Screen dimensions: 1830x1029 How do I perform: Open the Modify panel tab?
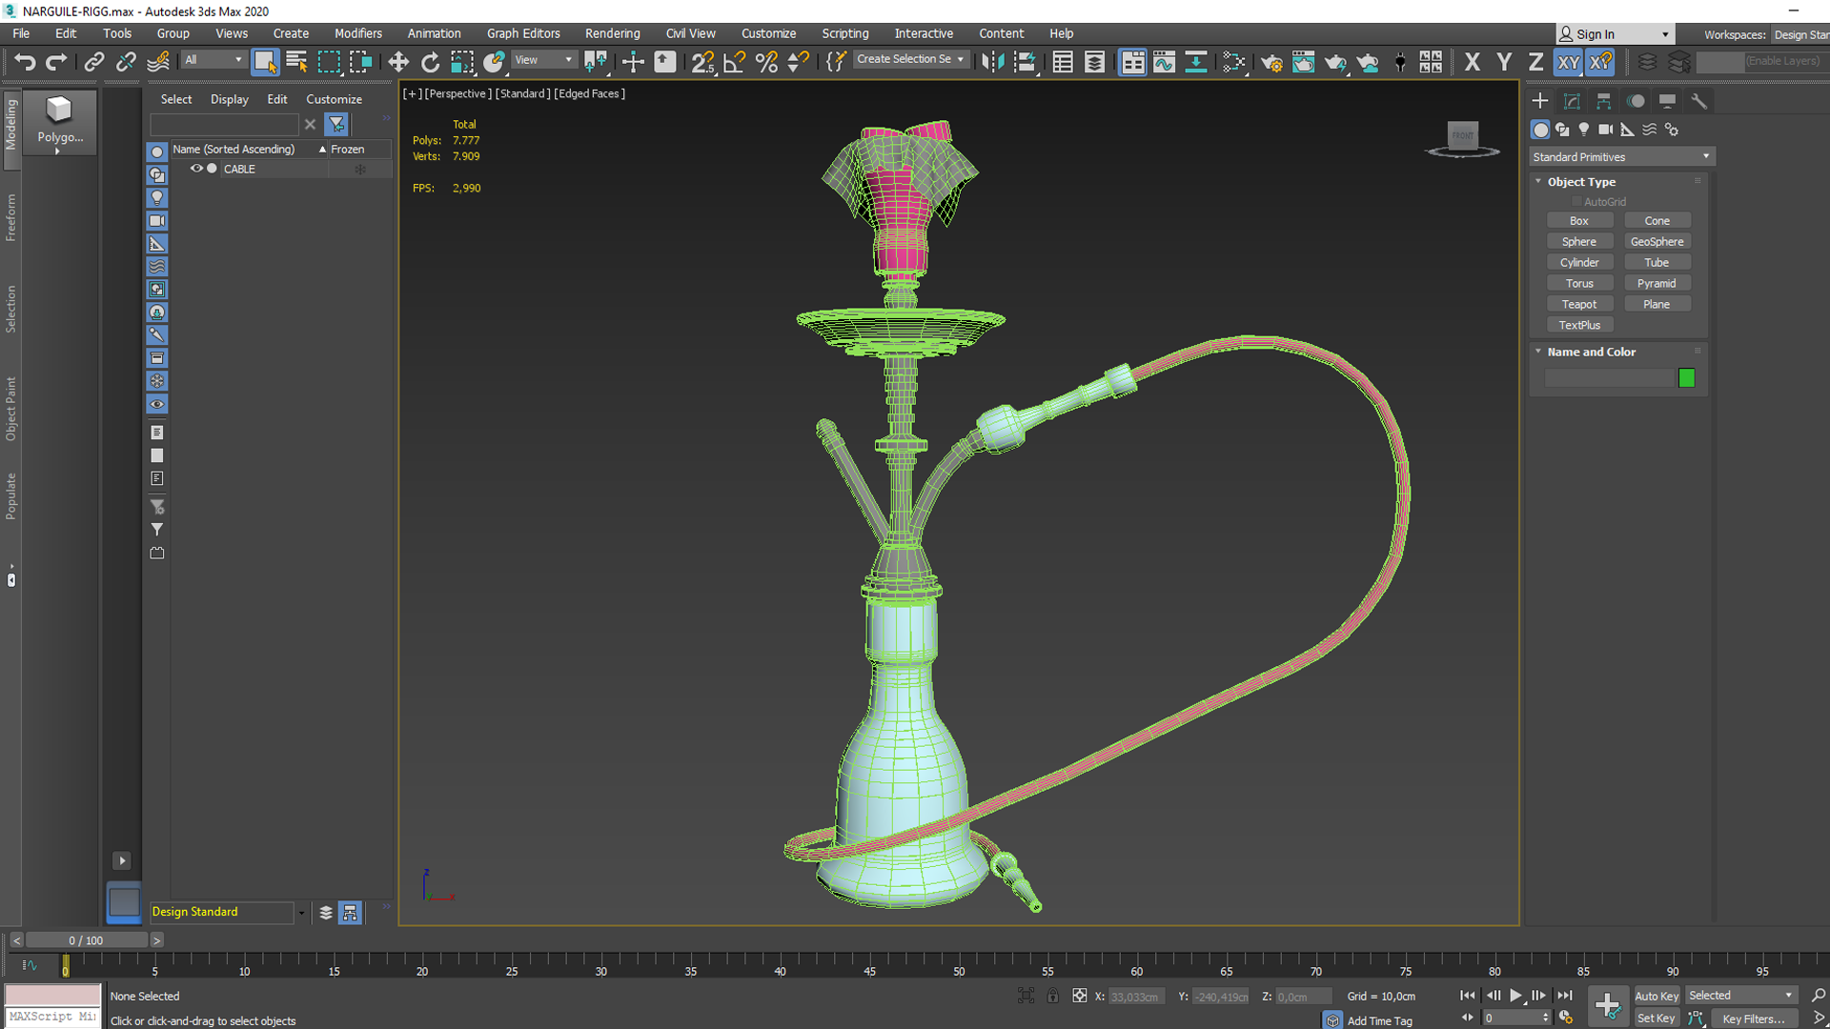[x=1572, y=101]
